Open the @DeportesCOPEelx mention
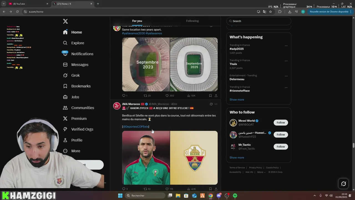The height and width of the screenshot is (200, 355). pos(136,127)
